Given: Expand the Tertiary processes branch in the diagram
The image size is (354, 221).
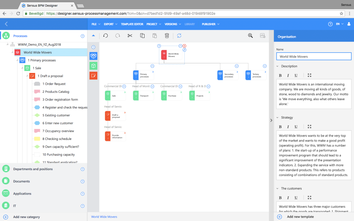Looking at the screenshot, I should click(x=265, y=66).
